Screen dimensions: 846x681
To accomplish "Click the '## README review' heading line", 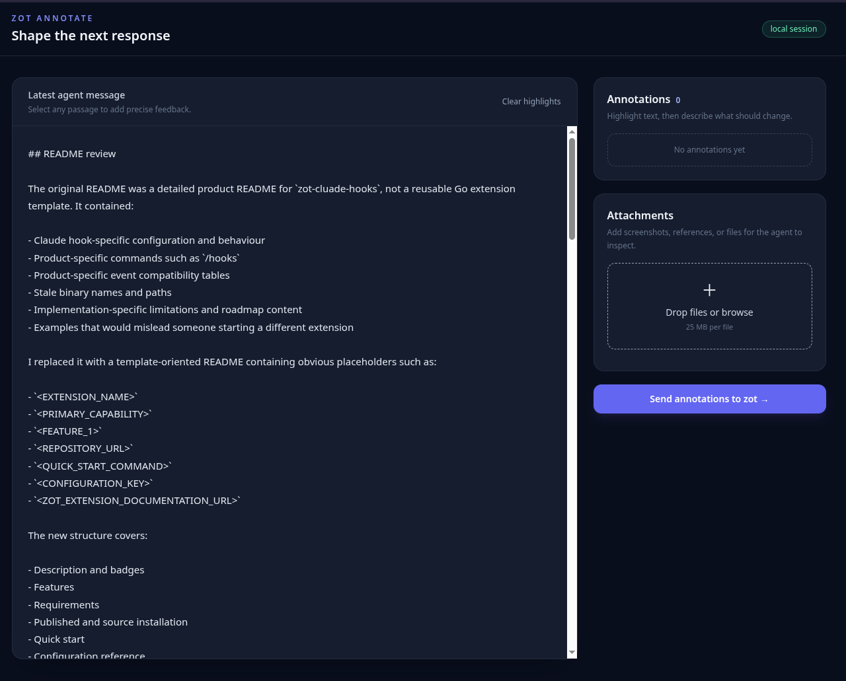I will [x=72, y=154].
